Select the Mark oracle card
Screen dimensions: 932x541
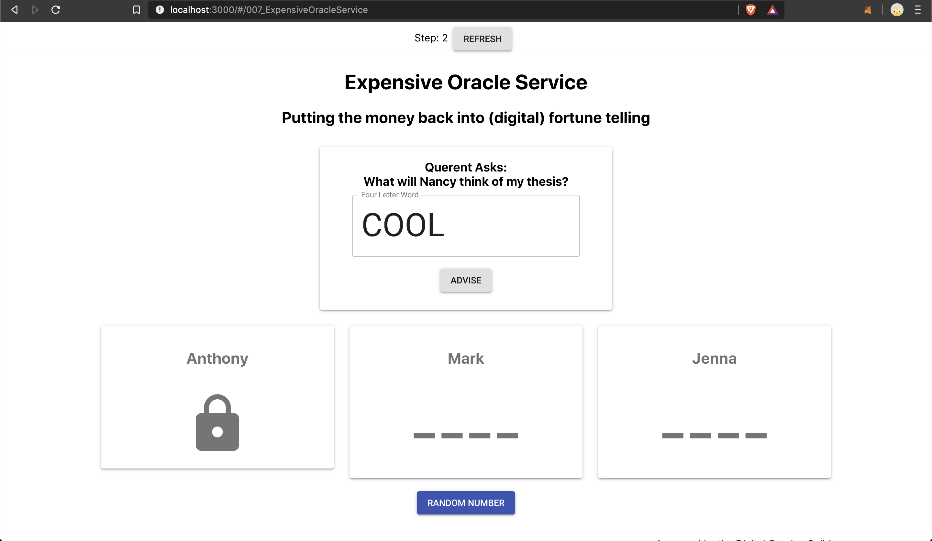(466, 402)
